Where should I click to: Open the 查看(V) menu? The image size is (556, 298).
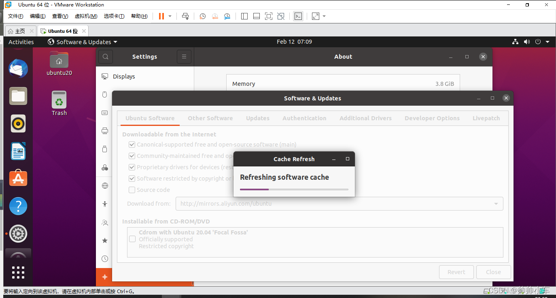(60, 16)
